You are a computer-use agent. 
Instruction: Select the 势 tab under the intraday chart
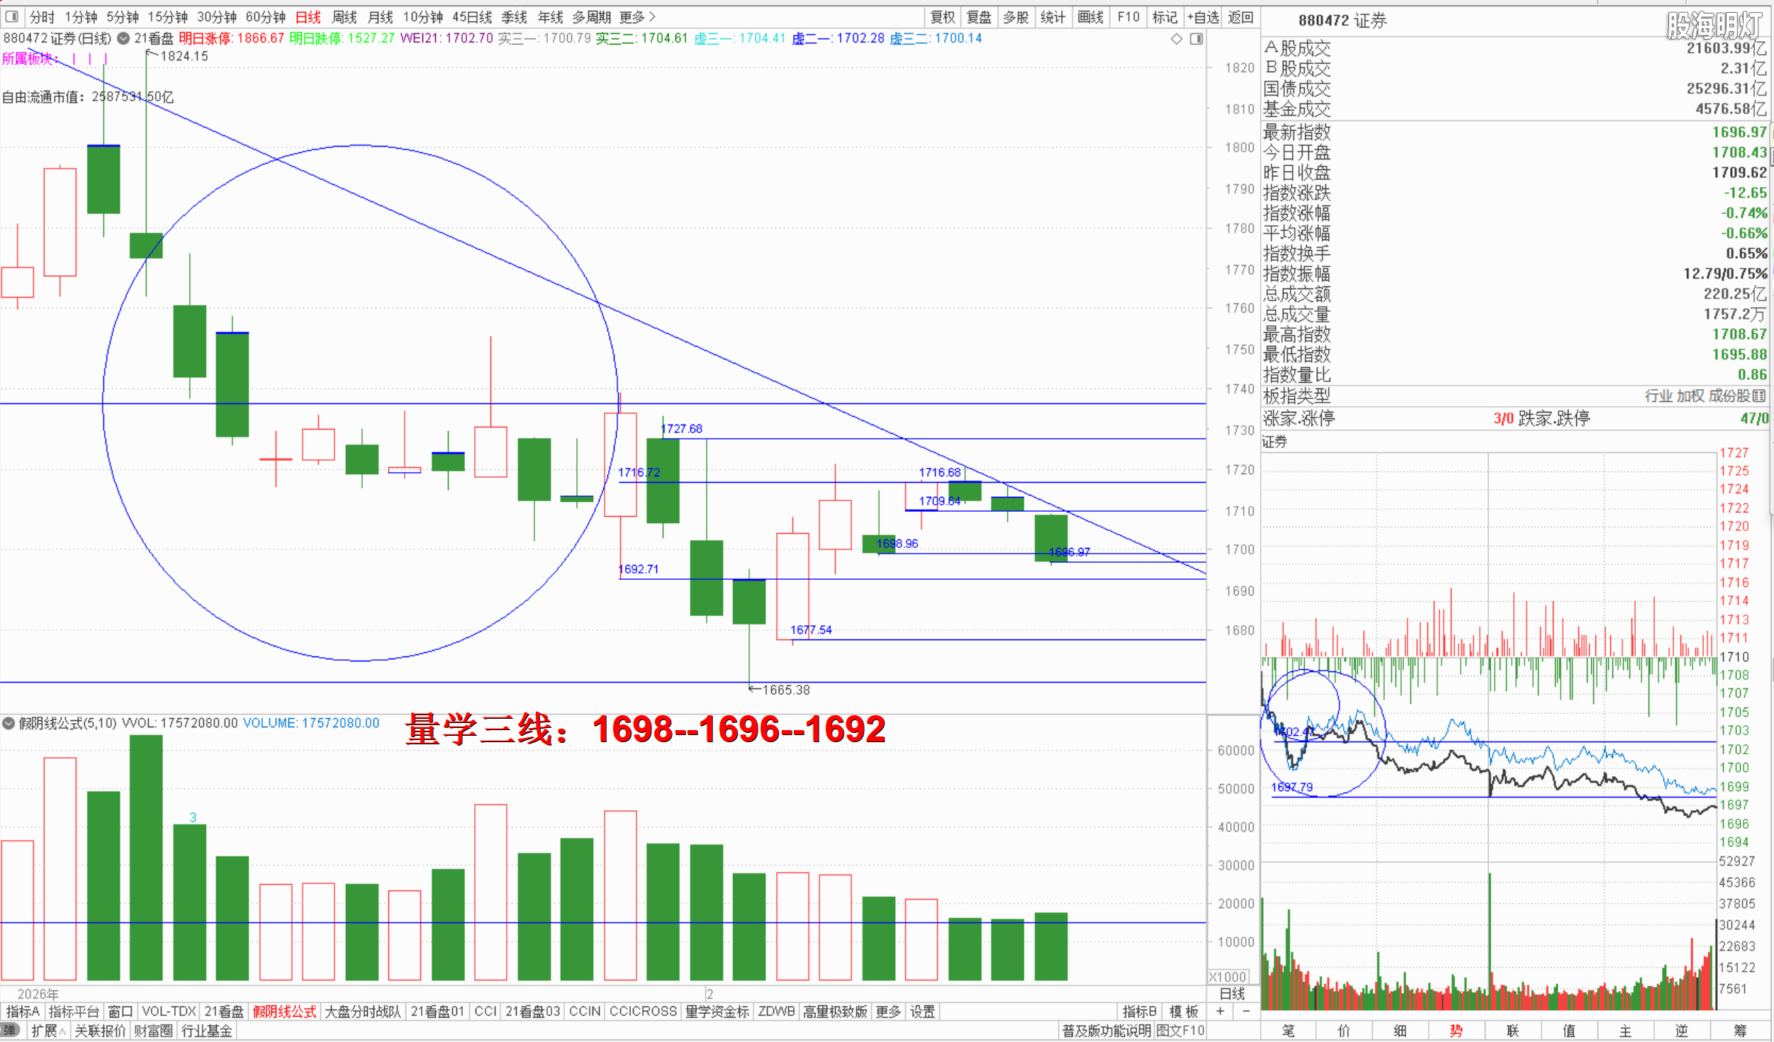[x=1456, y=1031]
